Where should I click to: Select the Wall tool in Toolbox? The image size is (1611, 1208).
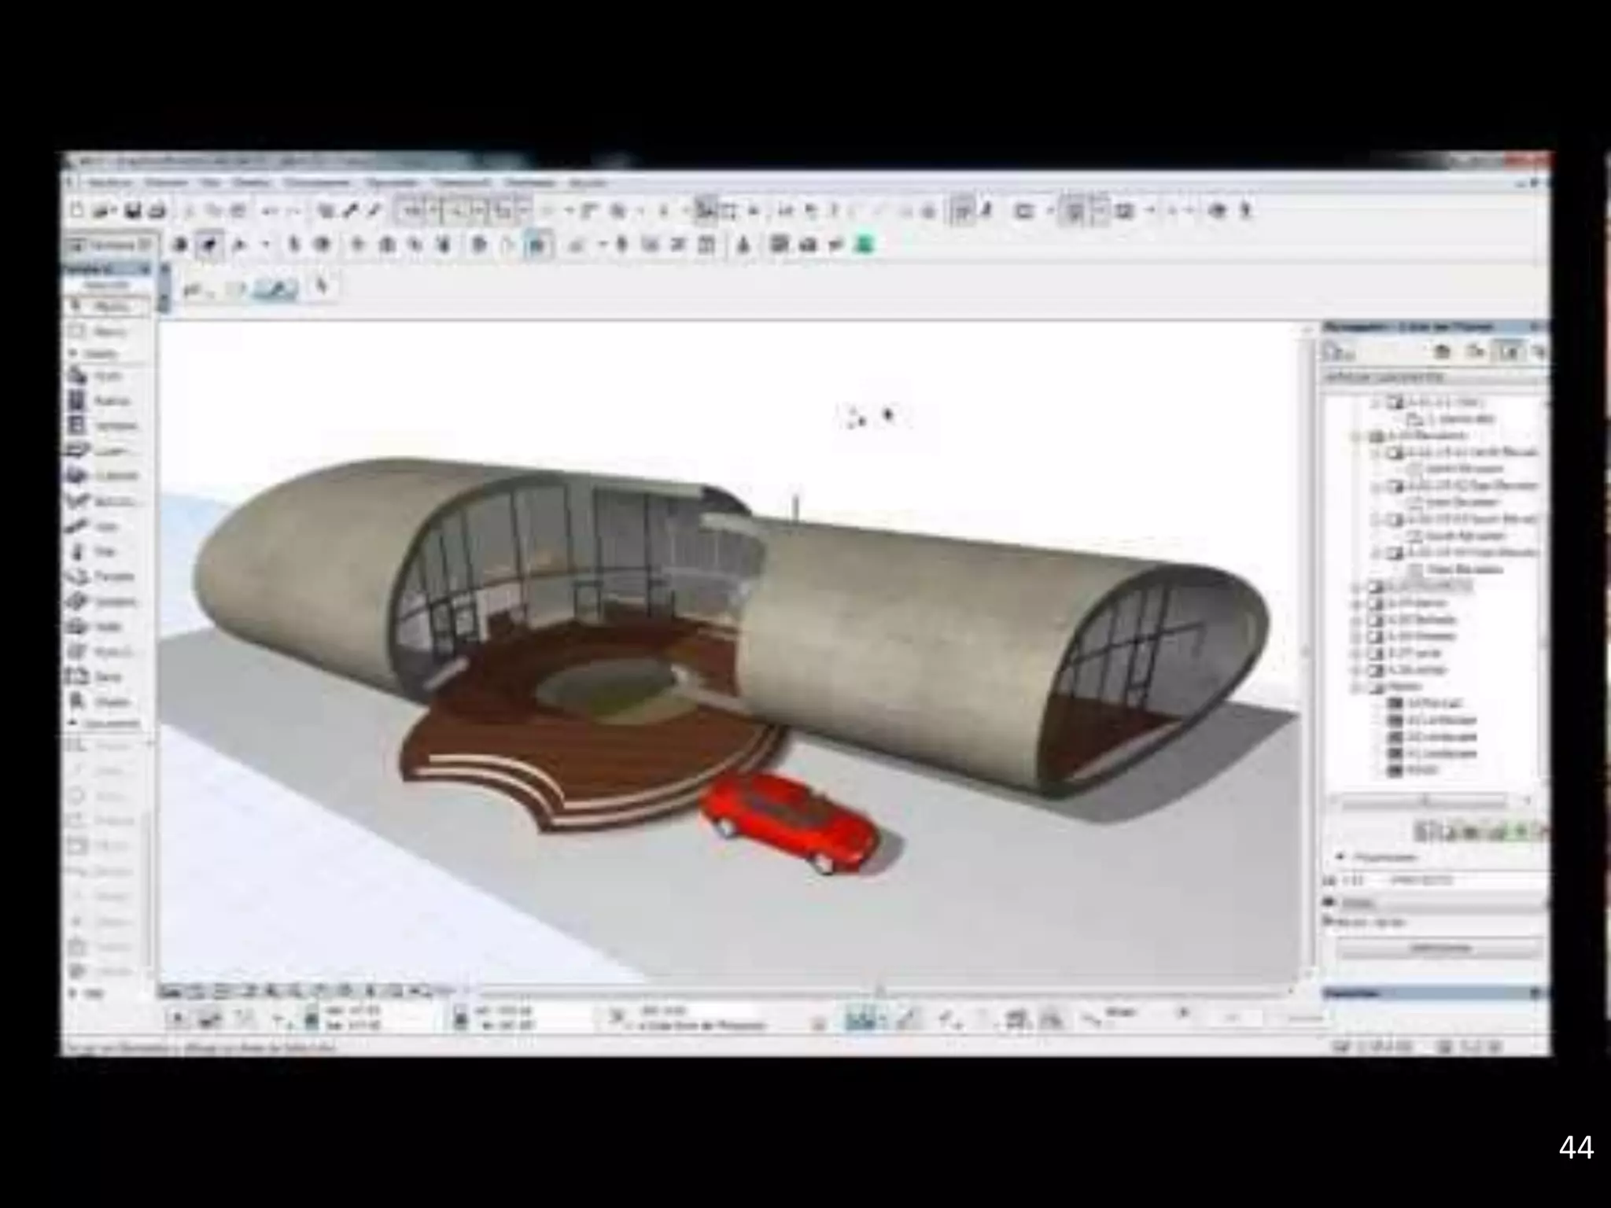[x=102, y=377]
